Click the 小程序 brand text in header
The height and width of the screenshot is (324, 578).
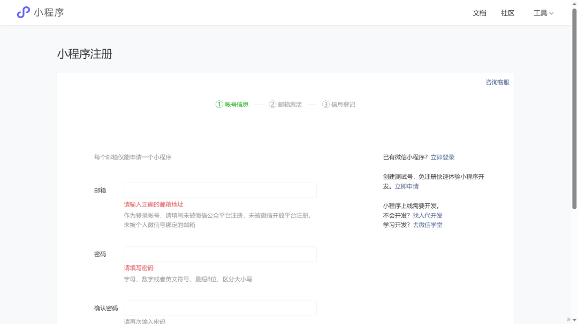[x=49, y=12]
